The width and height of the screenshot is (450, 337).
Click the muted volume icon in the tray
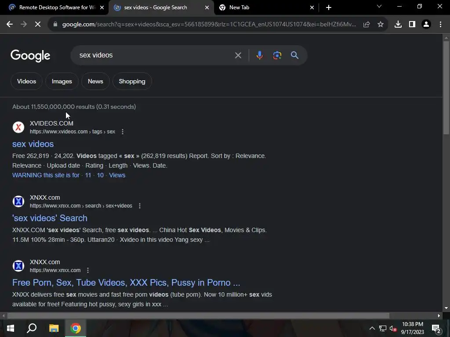393,328
